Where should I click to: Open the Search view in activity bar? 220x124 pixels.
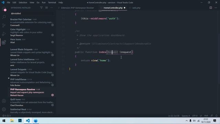coord(4,17)
